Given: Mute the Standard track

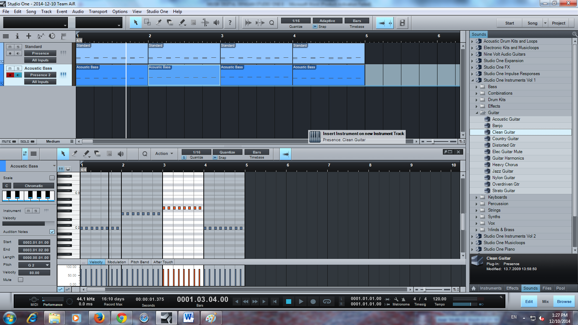Looking at the screenshot, I should 10,47.
